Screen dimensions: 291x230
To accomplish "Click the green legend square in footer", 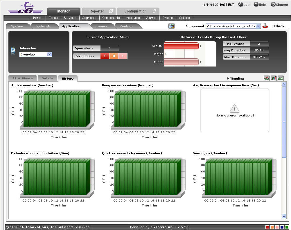I will 287,227.
